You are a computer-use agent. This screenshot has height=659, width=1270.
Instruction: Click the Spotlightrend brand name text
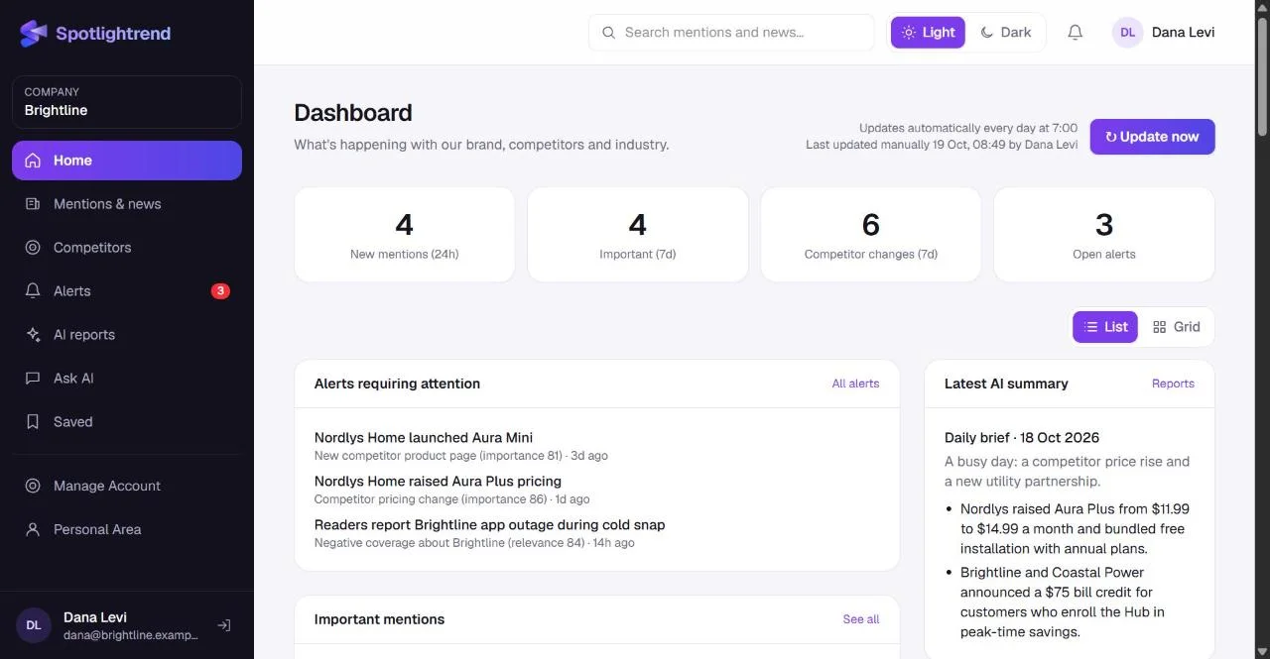click(x=113, y=34)
